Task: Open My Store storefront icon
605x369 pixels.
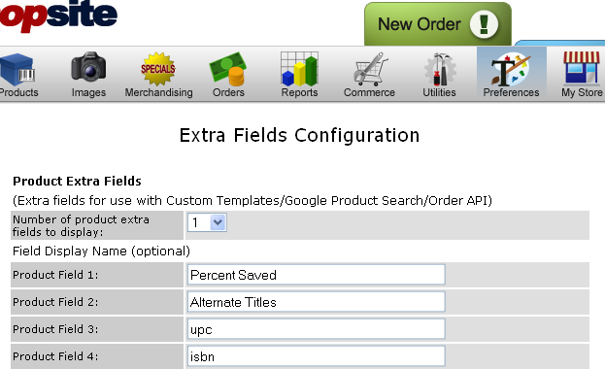Action: (x=582, y=68)
